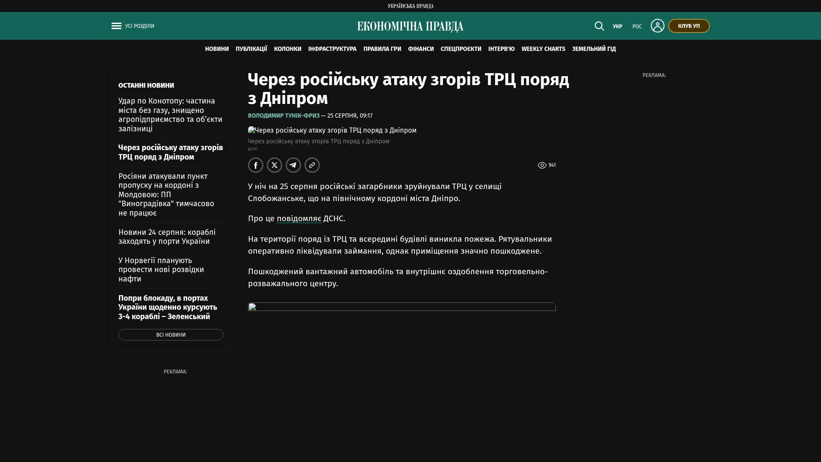Expand УСІ РОЗДІЛИ sections menu
This screenshot has height=462, width=821.
[139, 26]
